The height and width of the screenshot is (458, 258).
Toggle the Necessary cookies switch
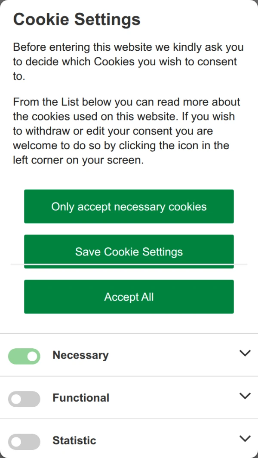pos(24,356)
